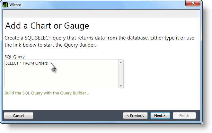
Task: Proceed with the Next > button
Action: 160,116
